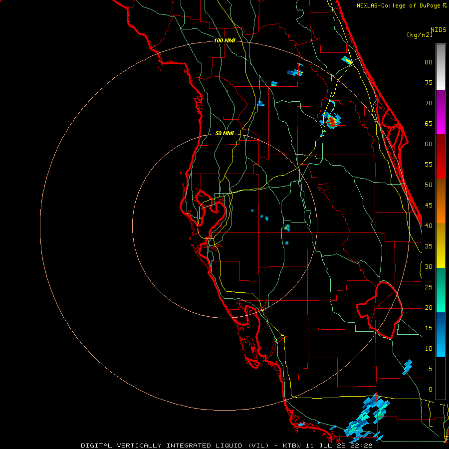
Task: Click the 20 value on the scale
Action: click(x=429, y=308)
